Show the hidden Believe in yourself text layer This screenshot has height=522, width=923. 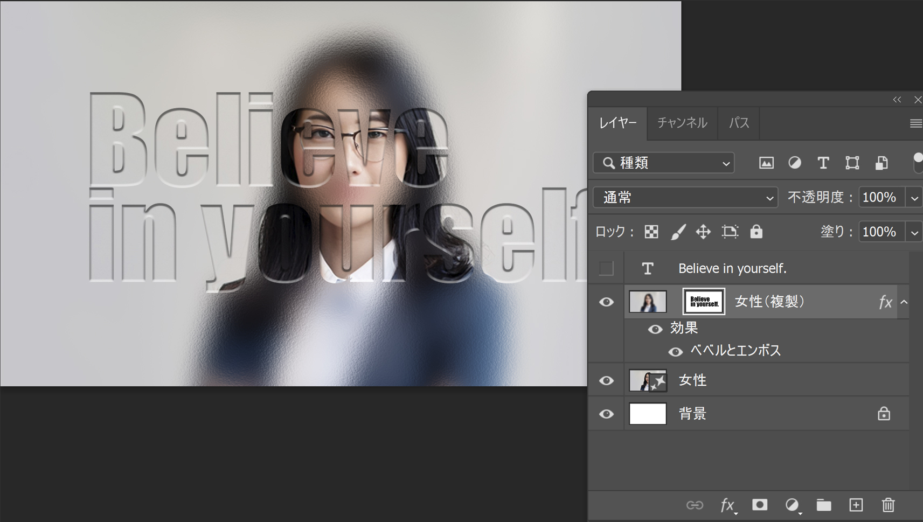[606, 268]
